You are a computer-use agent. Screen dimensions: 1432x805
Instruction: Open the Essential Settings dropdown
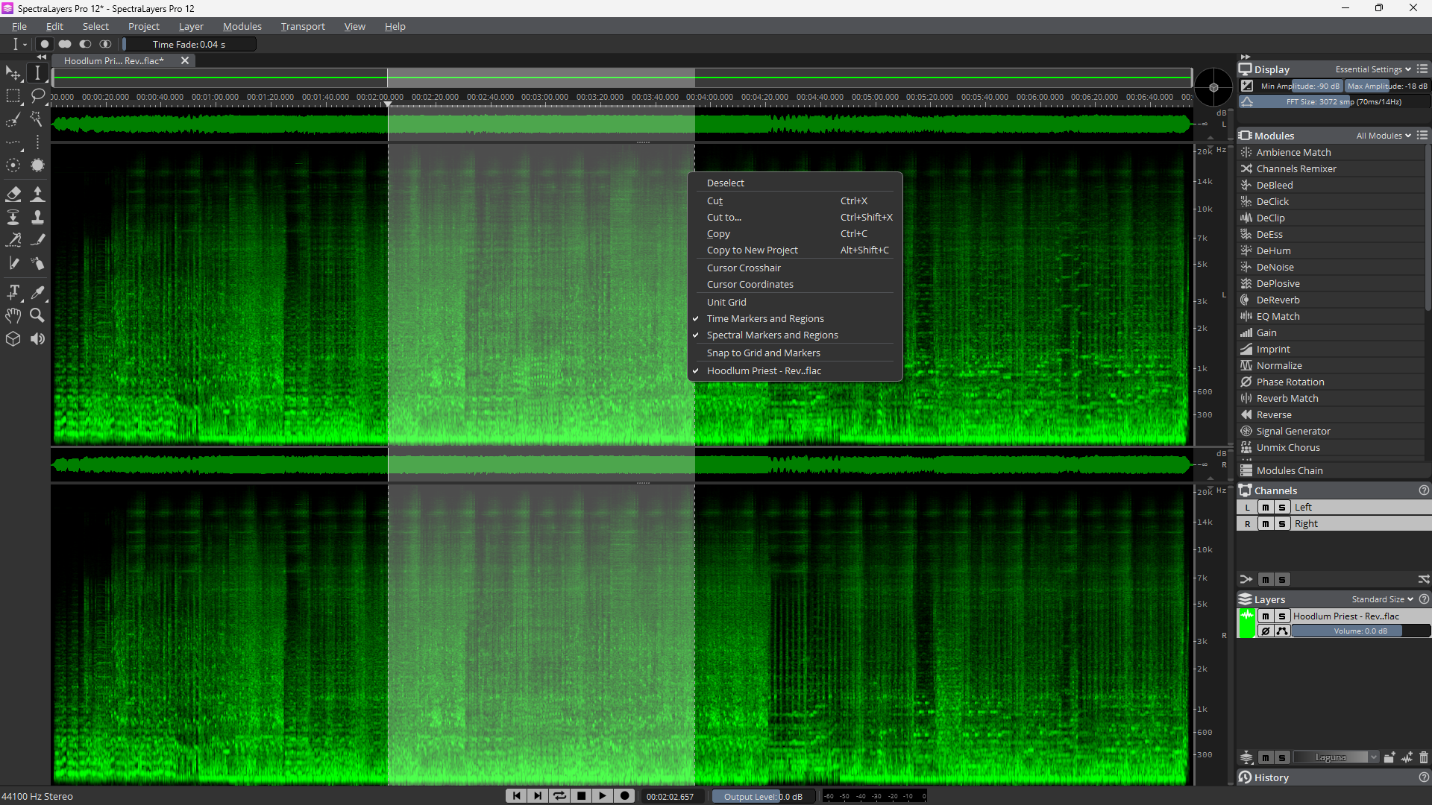point(1373,69)
